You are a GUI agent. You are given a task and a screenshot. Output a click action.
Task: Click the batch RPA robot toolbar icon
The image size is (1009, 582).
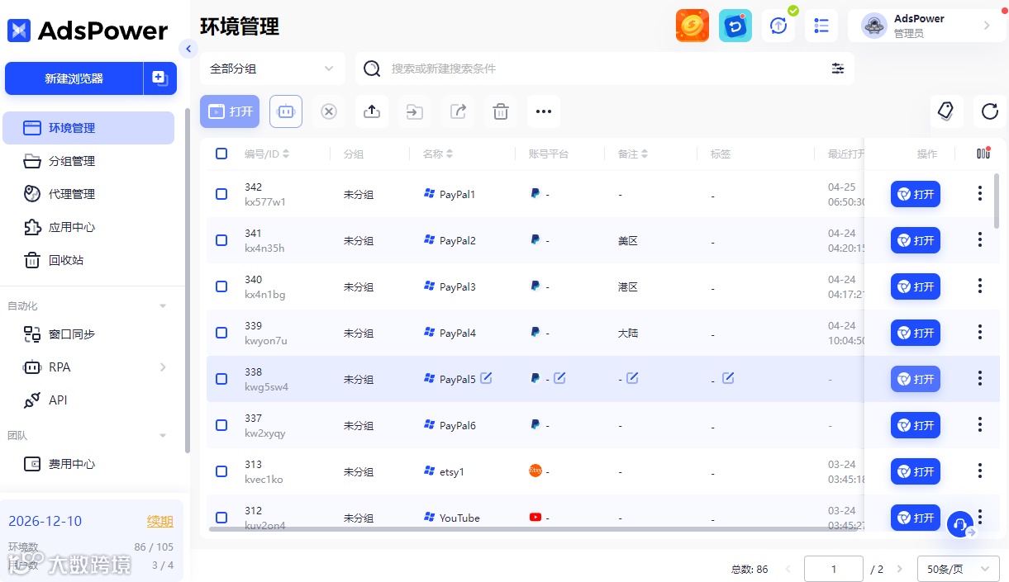tap(286, 111)
